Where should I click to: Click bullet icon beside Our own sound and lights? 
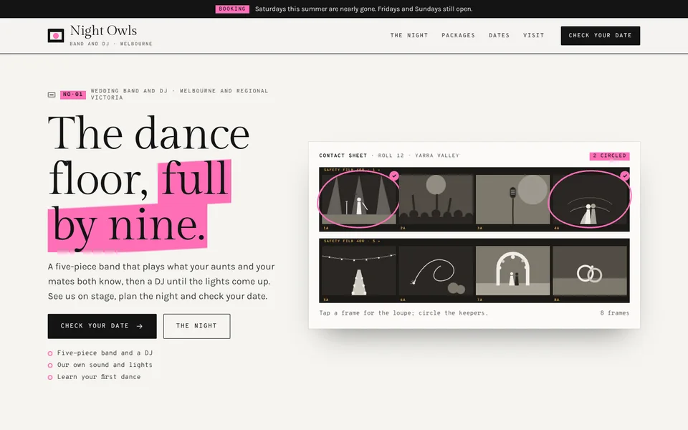(x=50, y=365)
